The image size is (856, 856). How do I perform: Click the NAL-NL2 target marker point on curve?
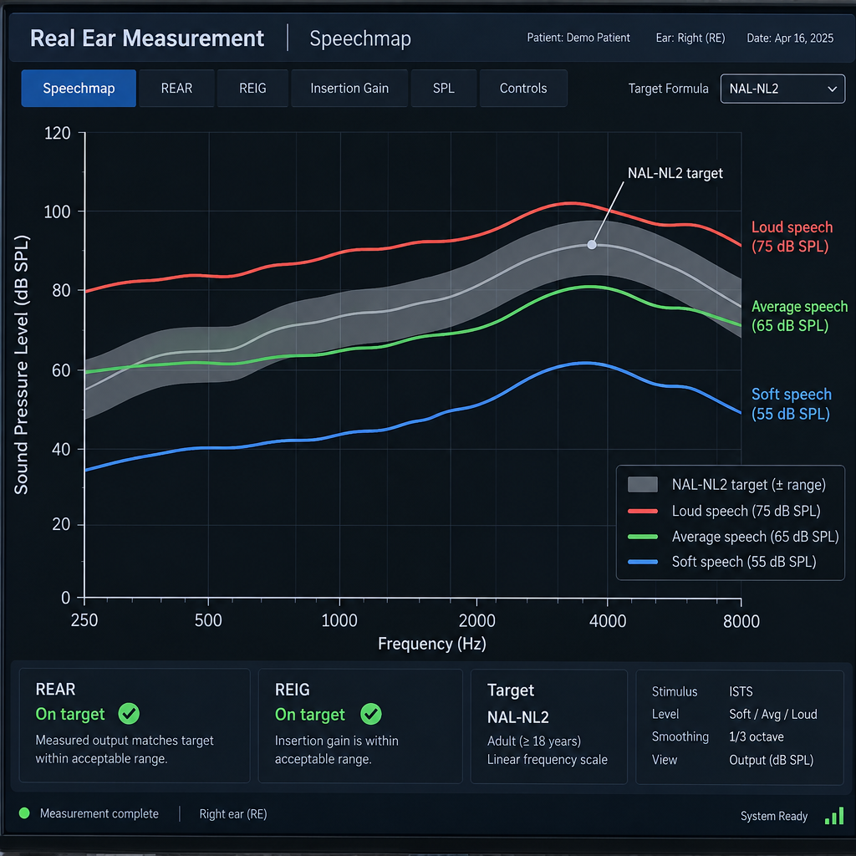point(591,245)
